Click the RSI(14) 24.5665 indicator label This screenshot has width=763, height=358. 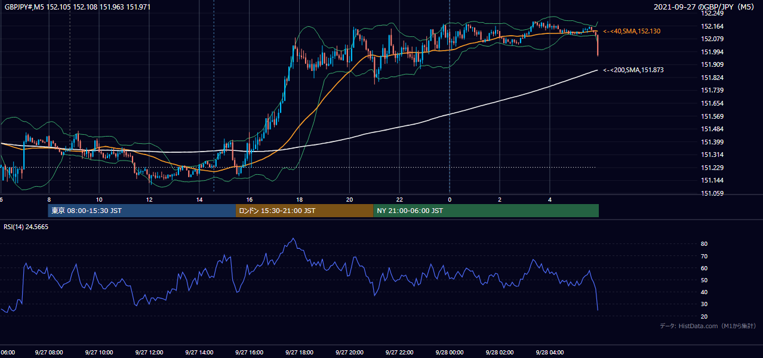tap(26, 227)
